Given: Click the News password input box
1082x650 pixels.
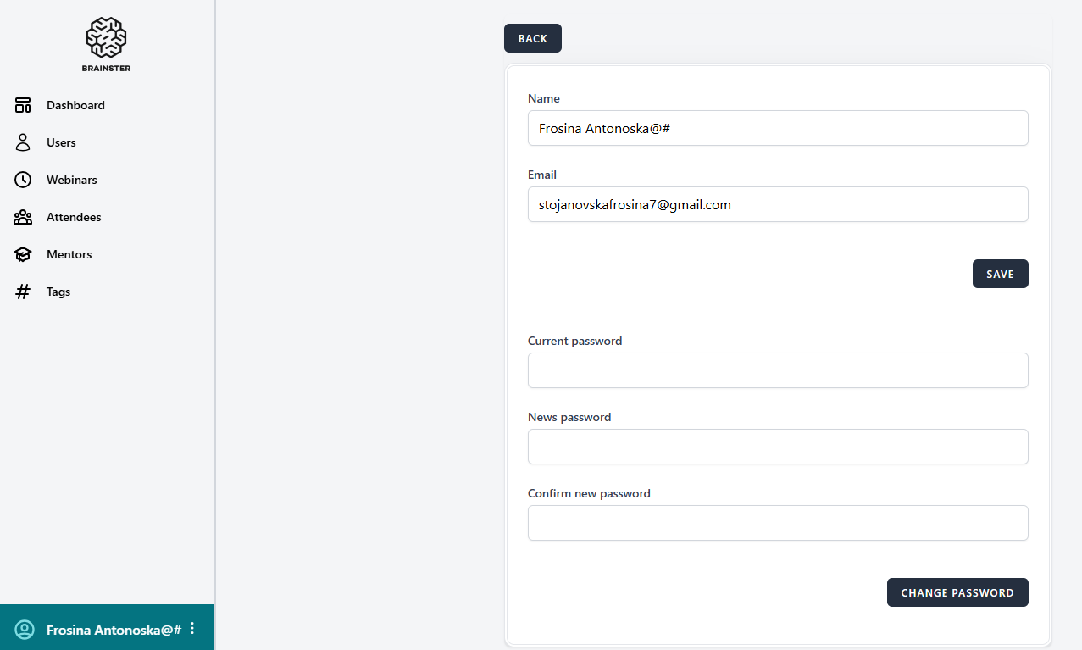Looking at the screenshot, I should pyautogui.click(x=777, y=447).
